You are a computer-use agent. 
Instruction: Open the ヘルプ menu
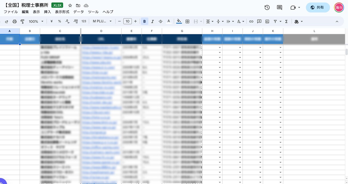click(108, 12)
